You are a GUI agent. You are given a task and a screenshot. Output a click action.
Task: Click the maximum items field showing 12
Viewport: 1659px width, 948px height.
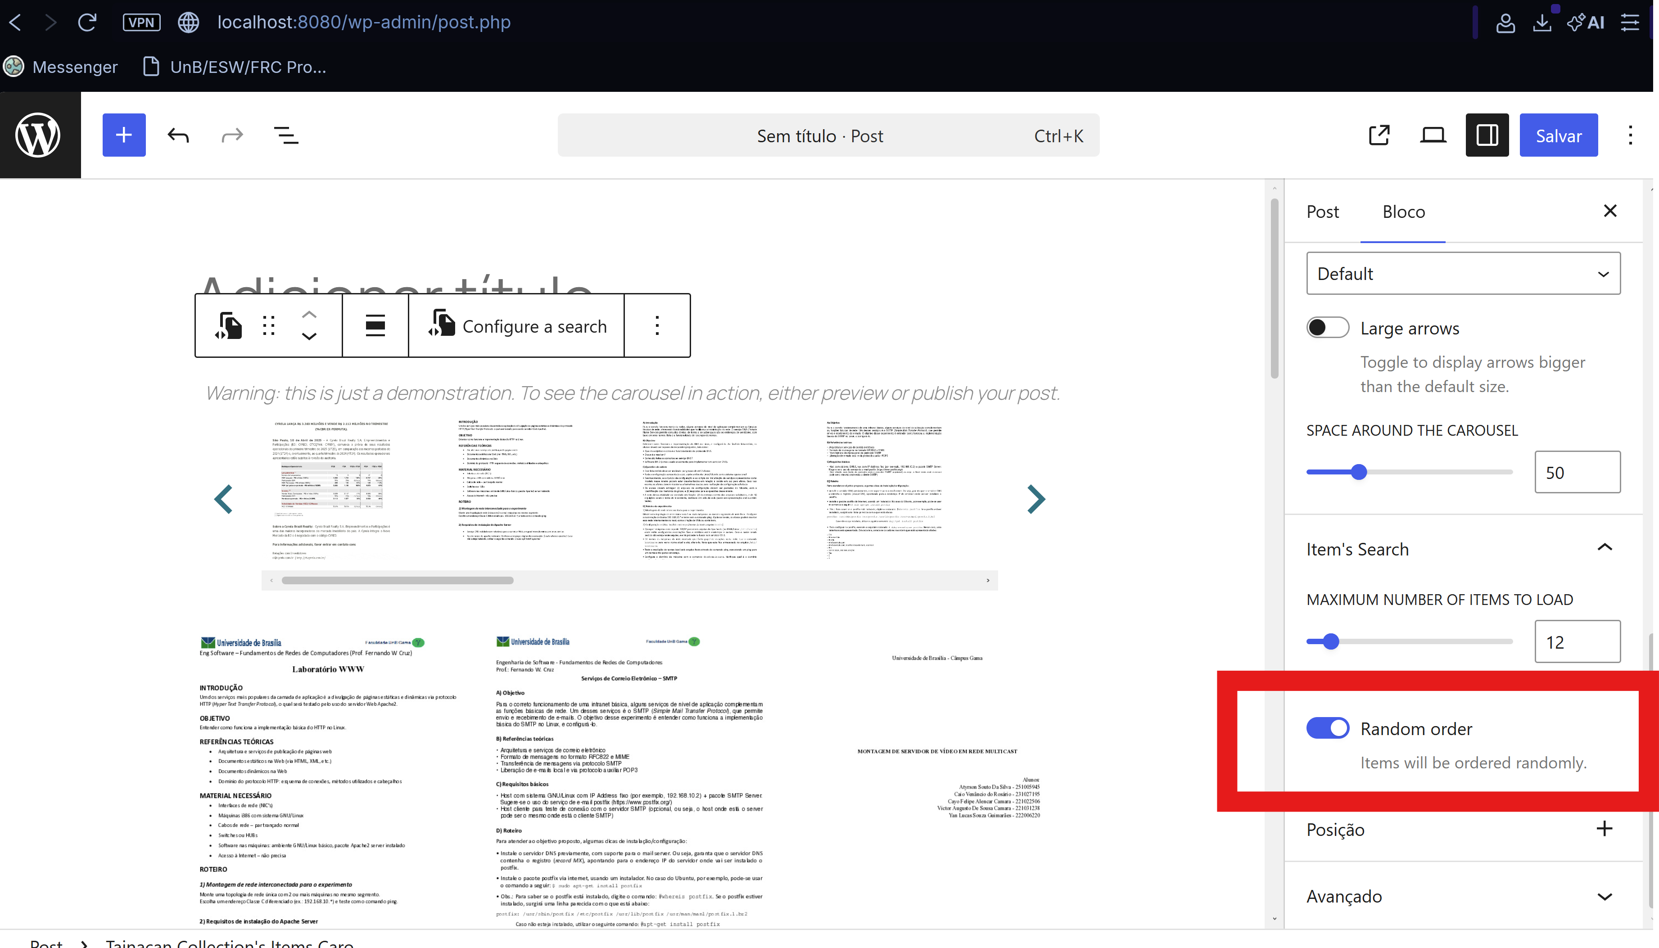pos(1577,641)
